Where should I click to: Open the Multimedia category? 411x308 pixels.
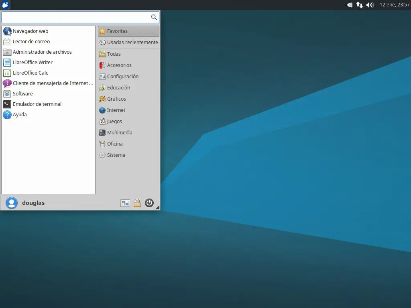tap(128, 133)
